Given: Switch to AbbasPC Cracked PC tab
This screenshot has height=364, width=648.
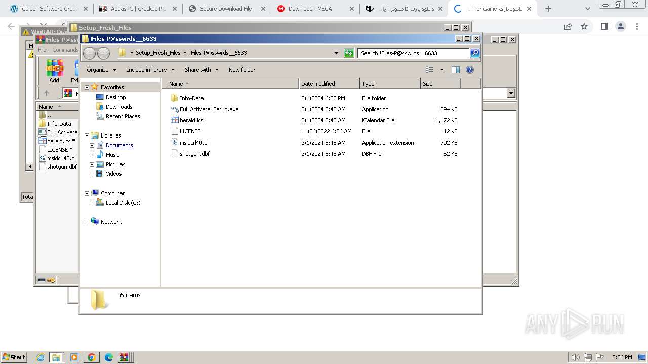Looking at the screenshot, I should tap(138, 9).
